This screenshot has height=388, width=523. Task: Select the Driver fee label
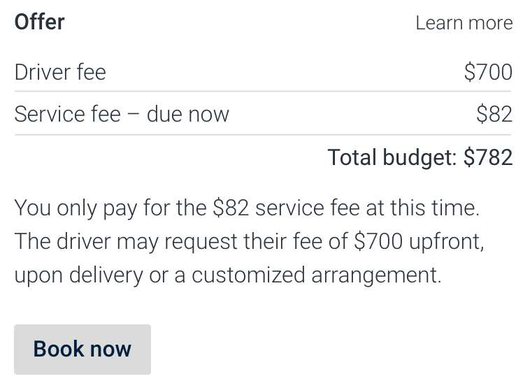point(60,72)
